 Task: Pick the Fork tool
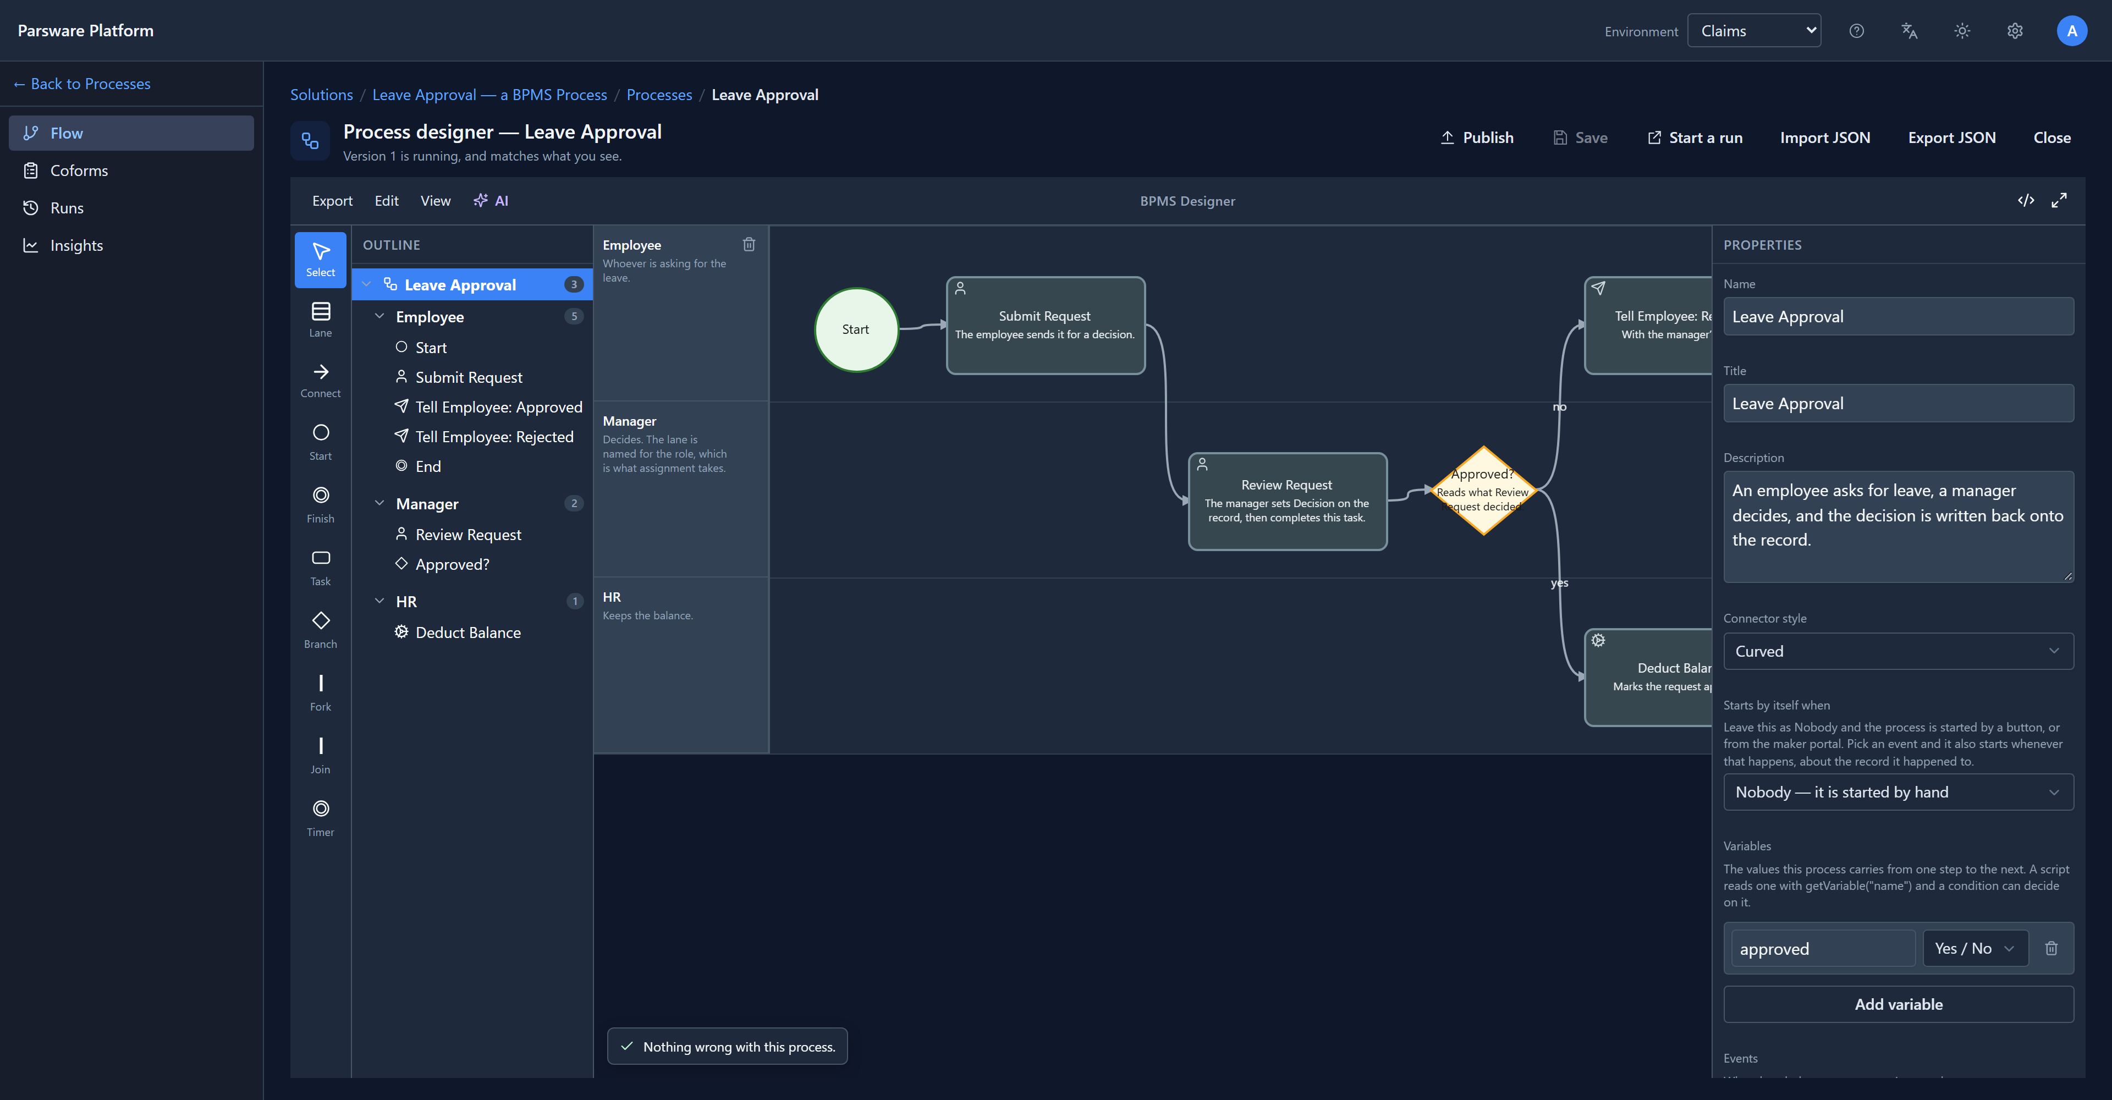click(320, 692)
